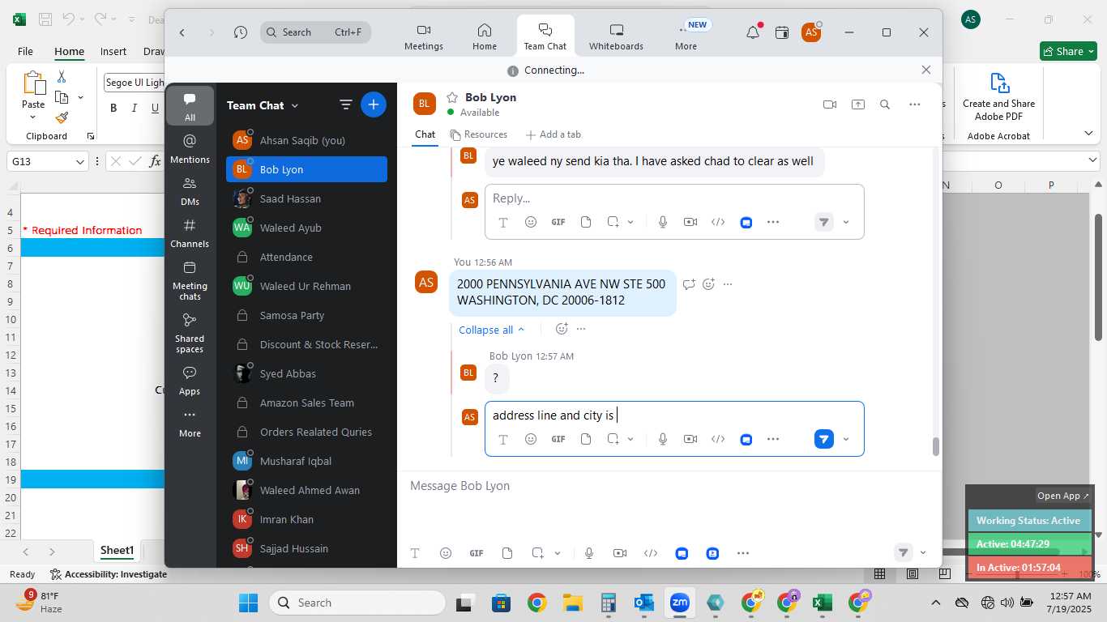Click the reply icon beside the Pennsylvania address message
Viewport: 1107px width, 622px height.
coord(689,284)
